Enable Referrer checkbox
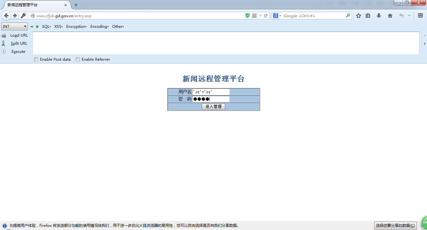This screenshot has height=230, width=427. point(78,59)
